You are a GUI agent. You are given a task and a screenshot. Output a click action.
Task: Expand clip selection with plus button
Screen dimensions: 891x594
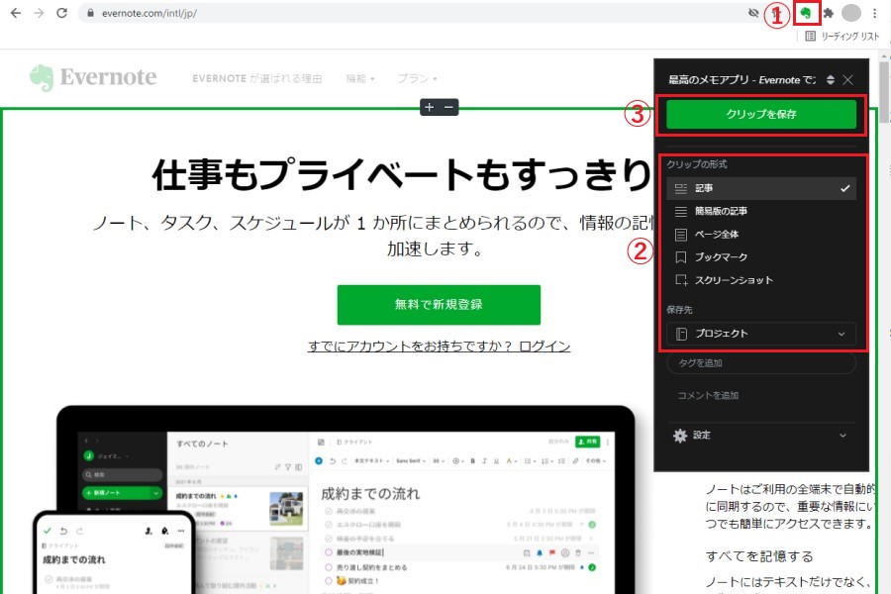point(430,107)
